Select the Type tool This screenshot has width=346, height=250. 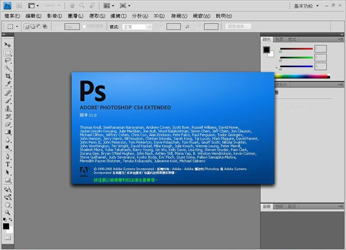[7, 165]
